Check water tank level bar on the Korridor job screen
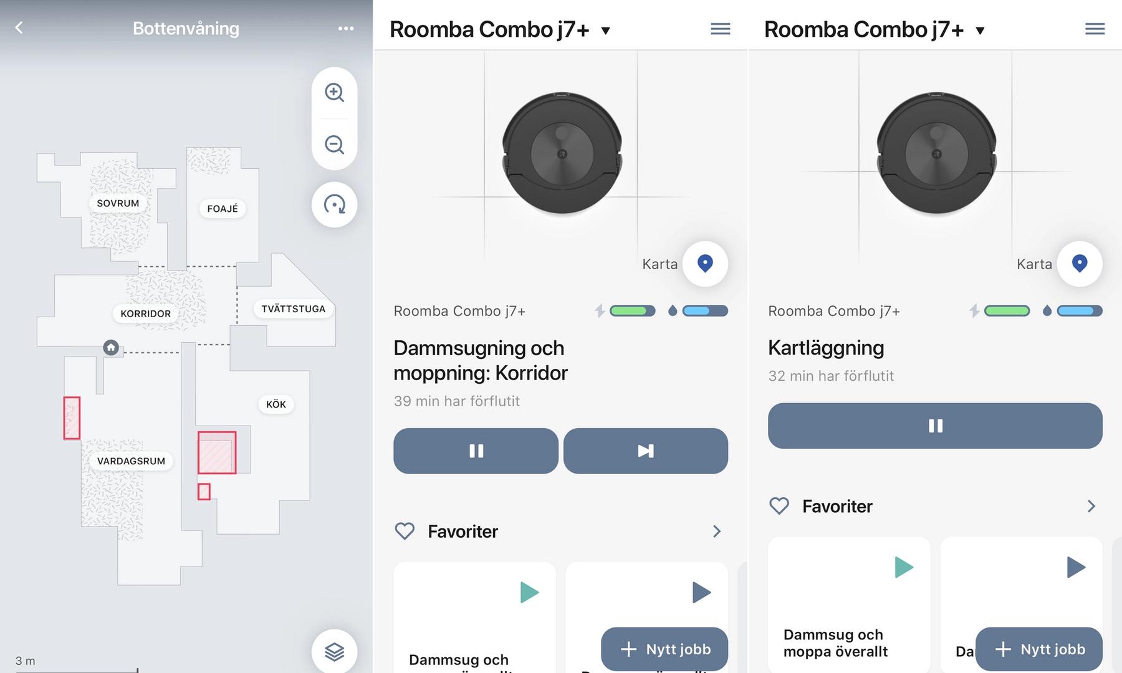This screenshot has width=1122, height=673. tap(705, 311)
